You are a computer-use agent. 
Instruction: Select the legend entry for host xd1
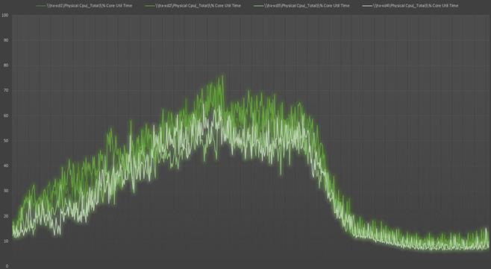pos(84,6)
